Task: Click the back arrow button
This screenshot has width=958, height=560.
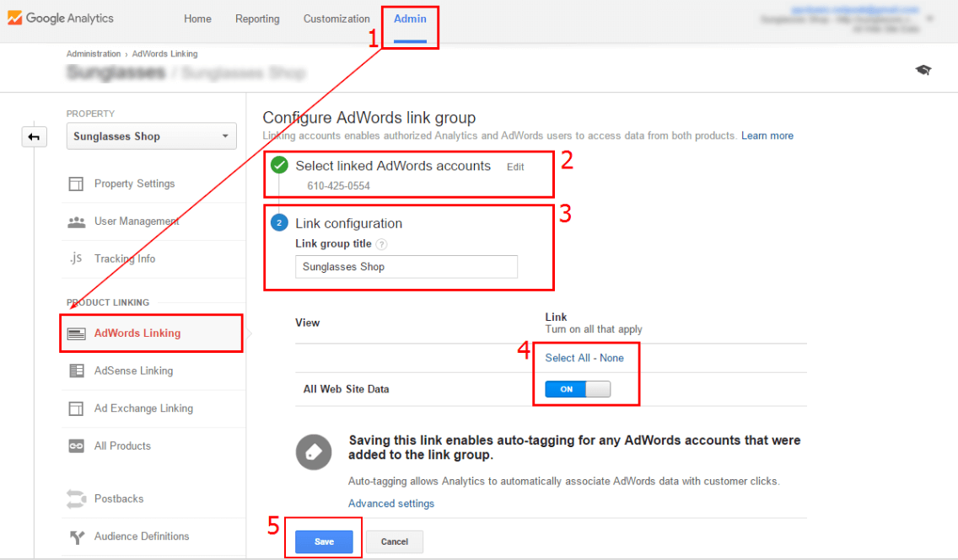Action: click(x=35, y=136)
